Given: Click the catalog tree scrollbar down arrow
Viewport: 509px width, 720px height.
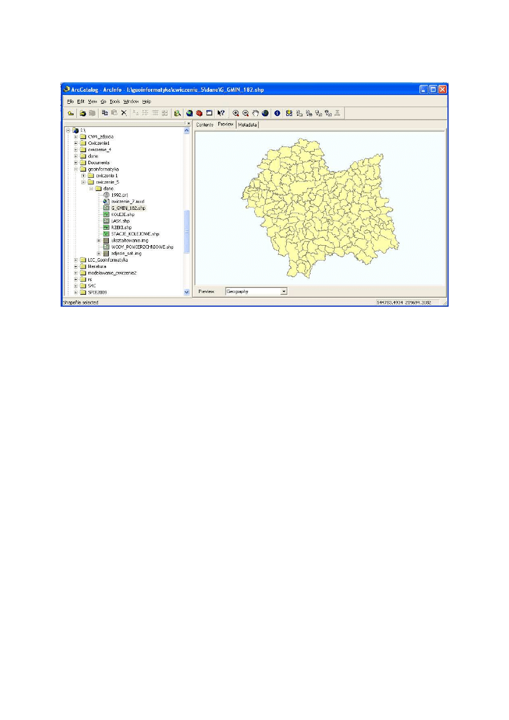Looking at the screenshot, I should point(186,292).
